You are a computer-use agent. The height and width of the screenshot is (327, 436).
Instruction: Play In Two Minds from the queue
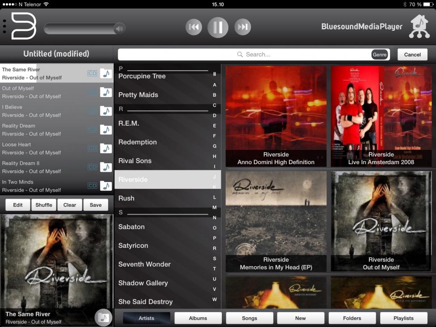click(57, 186)
